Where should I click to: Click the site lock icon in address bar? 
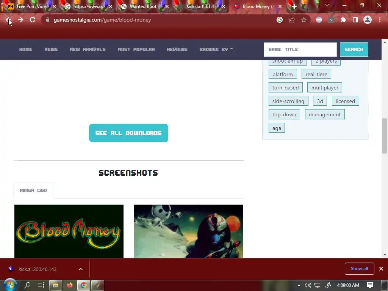(x=48, y=20)
